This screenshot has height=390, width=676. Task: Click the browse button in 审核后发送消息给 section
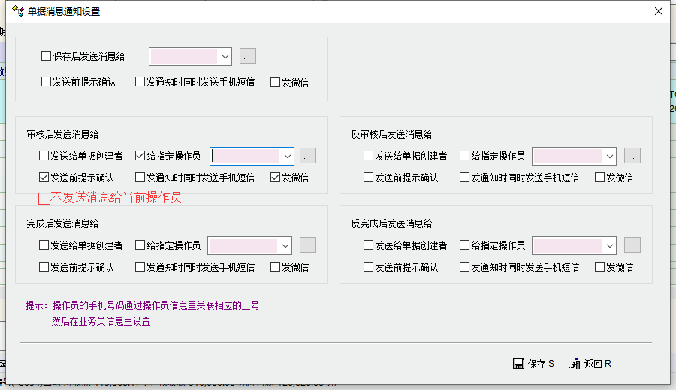[x=308, y=156]
